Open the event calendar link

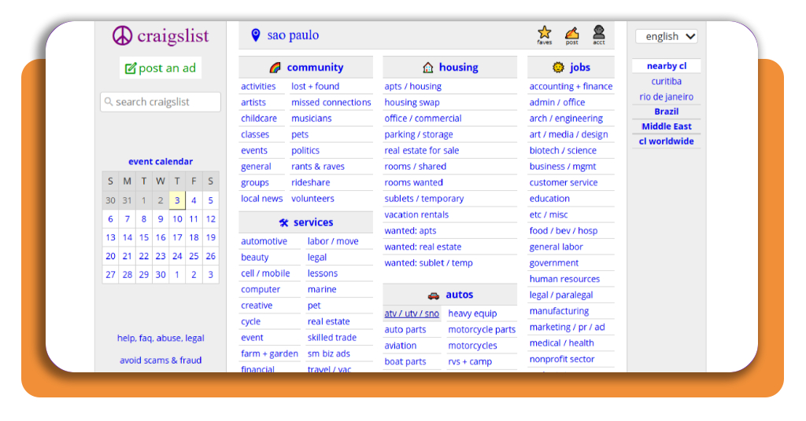(161, 162)
